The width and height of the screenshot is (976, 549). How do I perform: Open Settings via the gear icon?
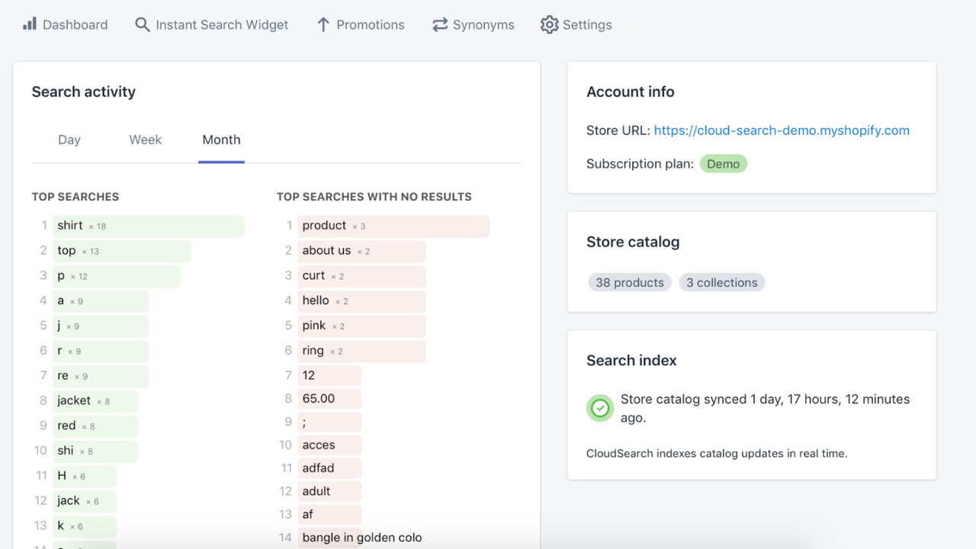coord(549,24)
